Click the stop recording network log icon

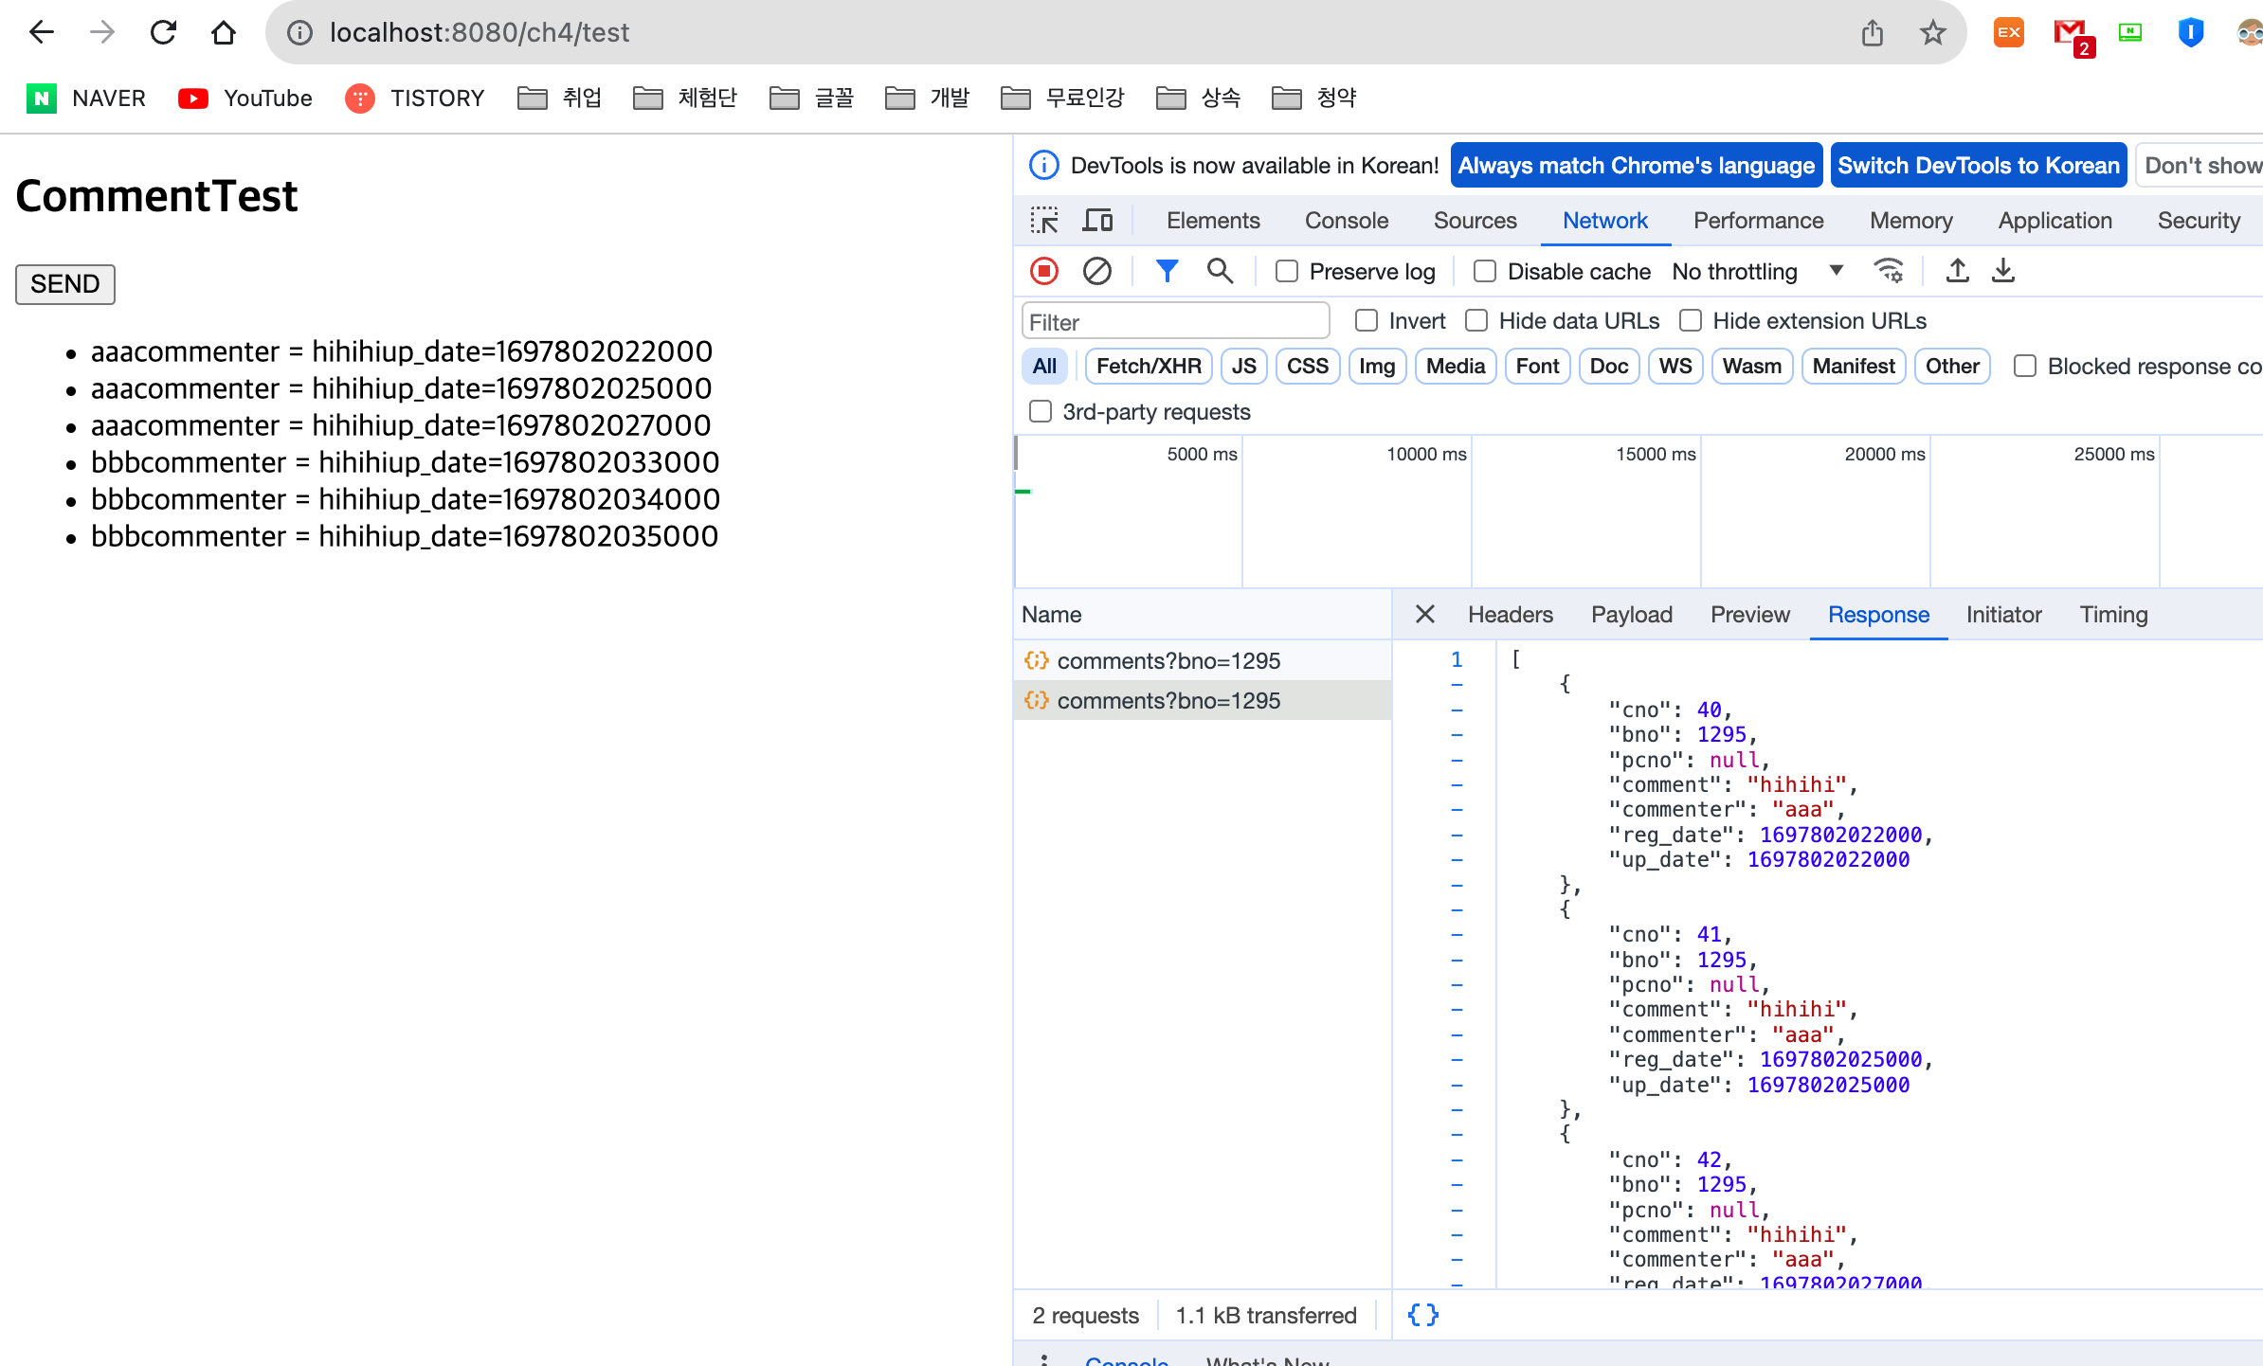pyautogui.click(x=1044, y=272)
